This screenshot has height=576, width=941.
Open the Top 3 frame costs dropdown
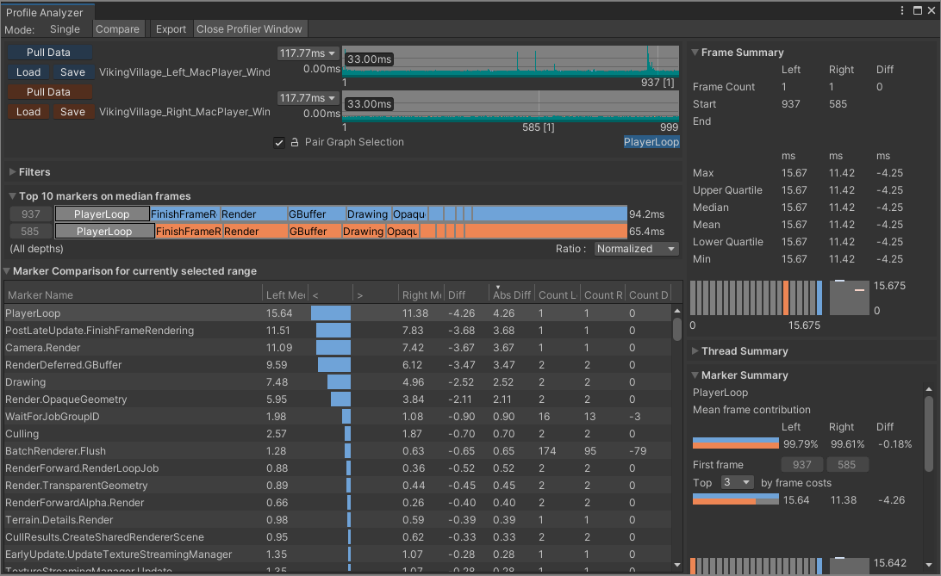point(736,482)
